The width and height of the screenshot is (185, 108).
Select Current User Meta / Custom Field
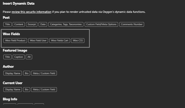44,90
